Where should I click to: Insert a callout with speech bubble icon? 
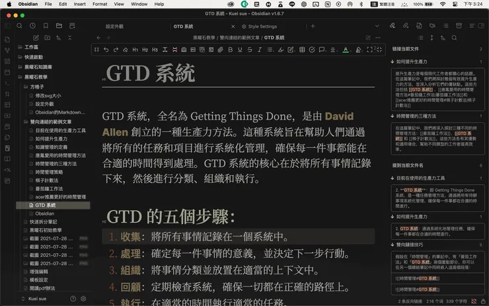(x=322, y=50)
